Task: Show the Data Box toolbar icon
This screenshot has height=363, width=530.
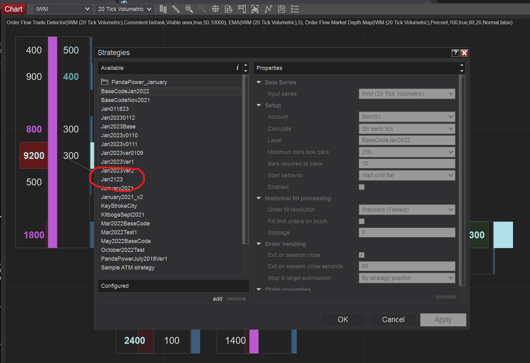Action: click(229, 9)
